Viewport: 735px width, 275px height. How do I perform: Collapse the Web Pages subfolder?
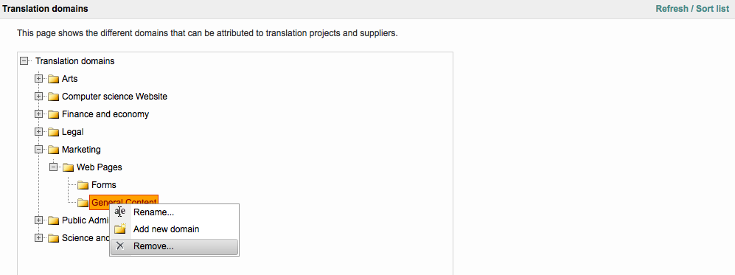[53, 167]
